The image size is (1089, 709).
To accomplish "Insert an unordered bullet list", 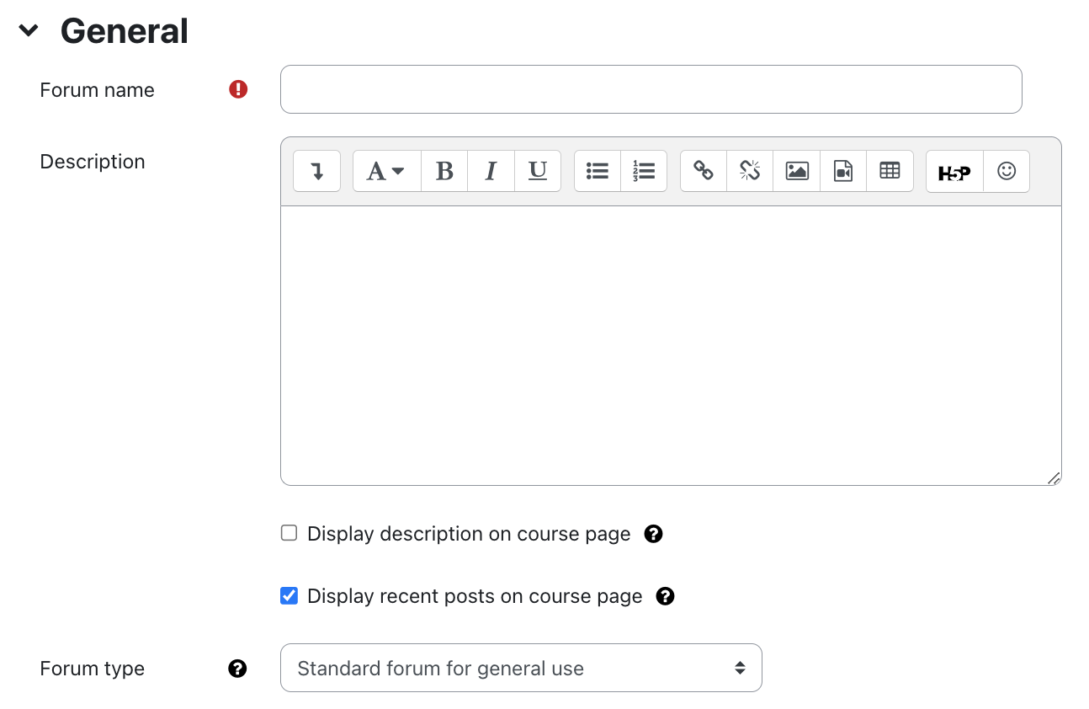I will pyautogui.click(x=598, y=172).
